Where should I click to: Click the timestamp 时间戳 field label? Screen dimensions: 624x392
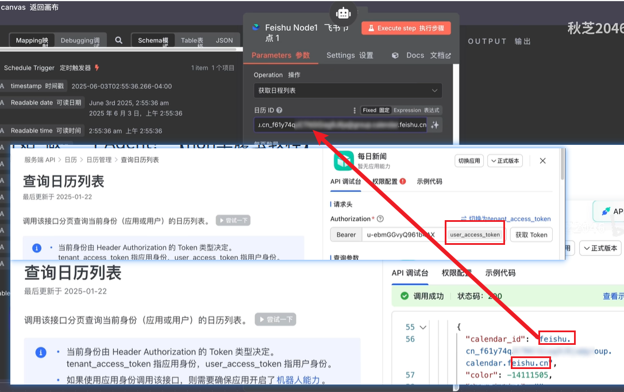37,86
